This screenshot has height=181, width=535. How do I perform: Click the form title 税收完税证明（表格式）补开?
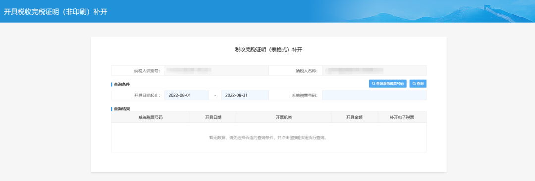pyautogui.click(x=268, y=50)
